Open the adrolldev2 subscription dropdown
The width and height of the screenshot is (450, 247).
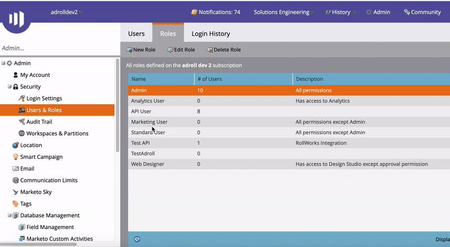pos(80,12)
